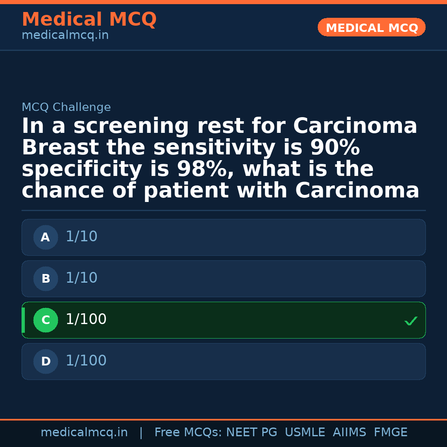Choose the 1/10 answer text in option B
Screen dimensions: 447x447
click(82, 278)
